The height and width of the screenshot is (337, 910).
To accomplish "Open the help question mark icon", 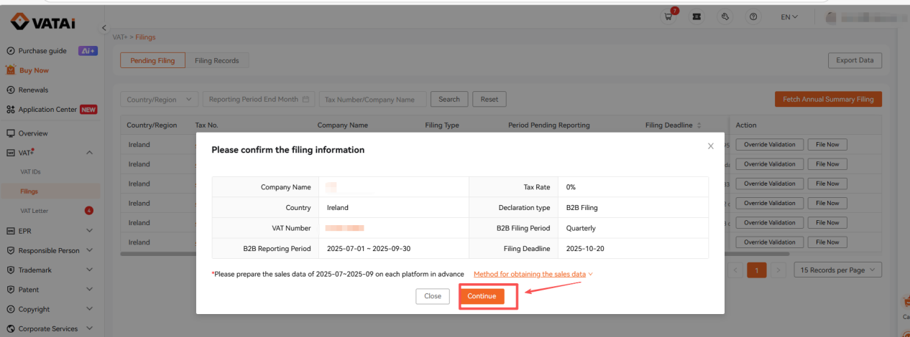I will 753,16.
